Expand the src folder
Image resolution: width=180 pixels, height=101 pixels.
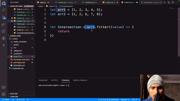15,48
